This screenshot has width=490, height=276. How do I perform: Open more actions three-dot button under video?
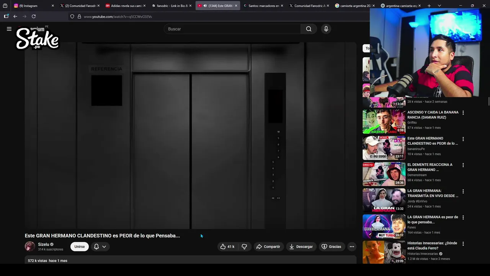(x=352, y=246)
